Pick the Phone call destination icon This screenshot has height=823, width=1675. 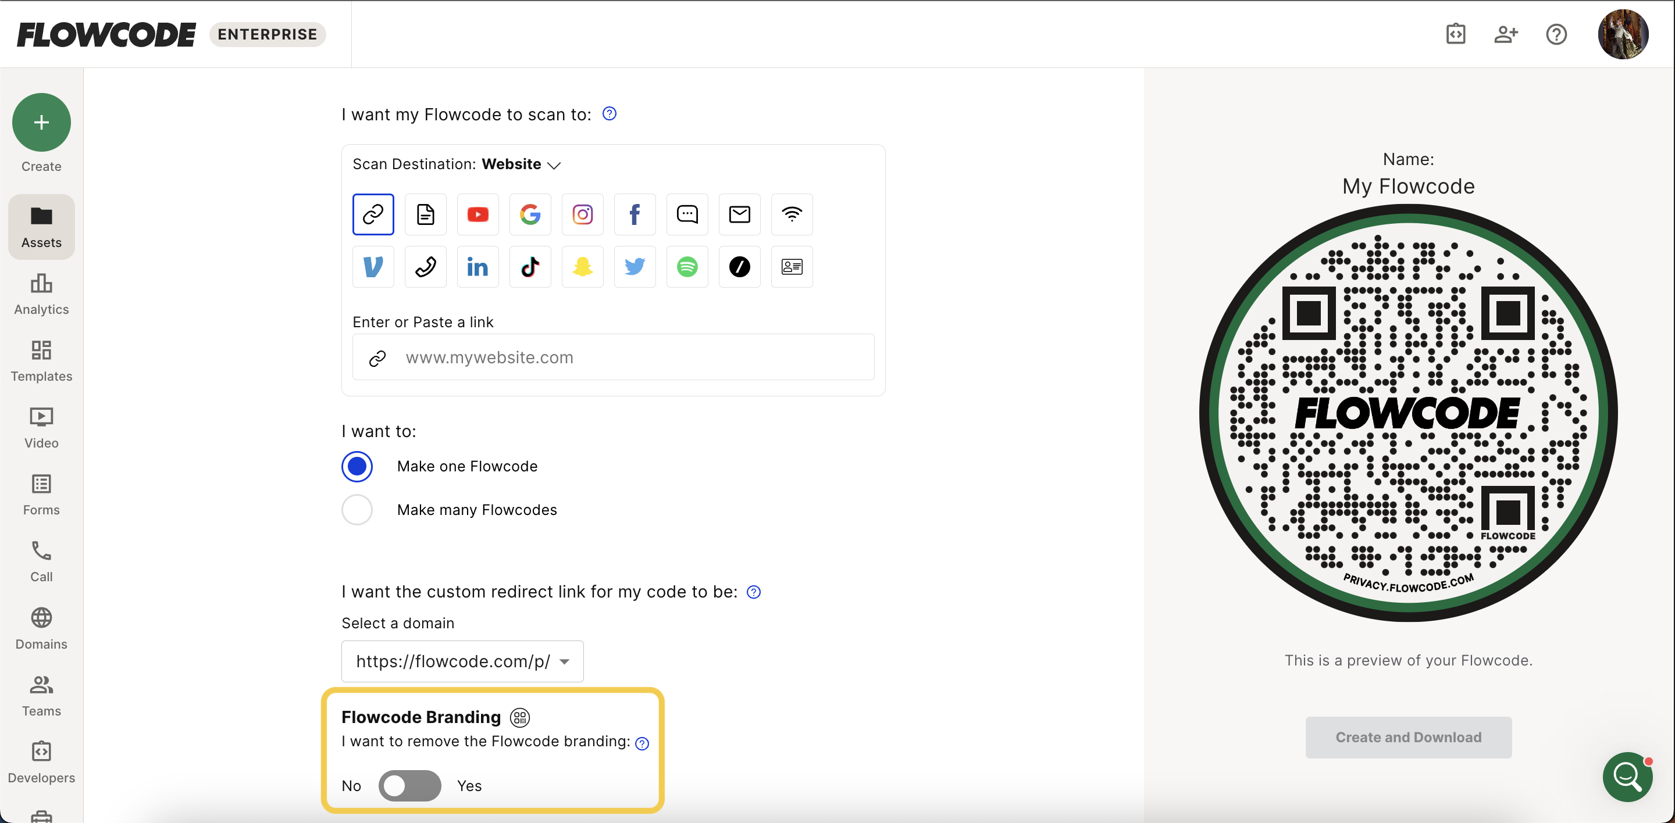(x=425, y=266)
